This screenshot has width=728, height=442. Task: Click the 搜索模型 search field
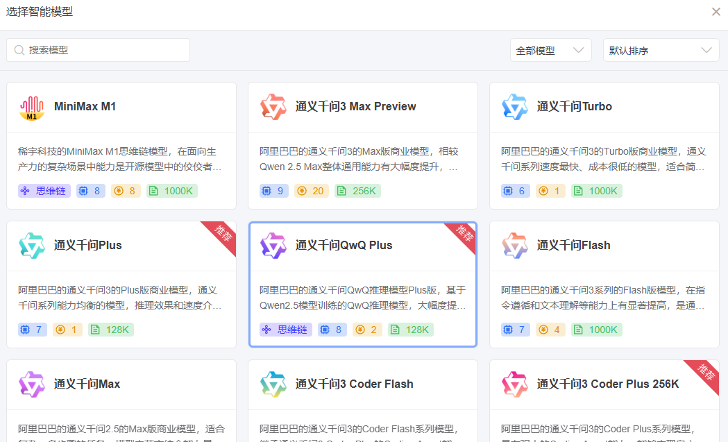[x=98, y=50]
